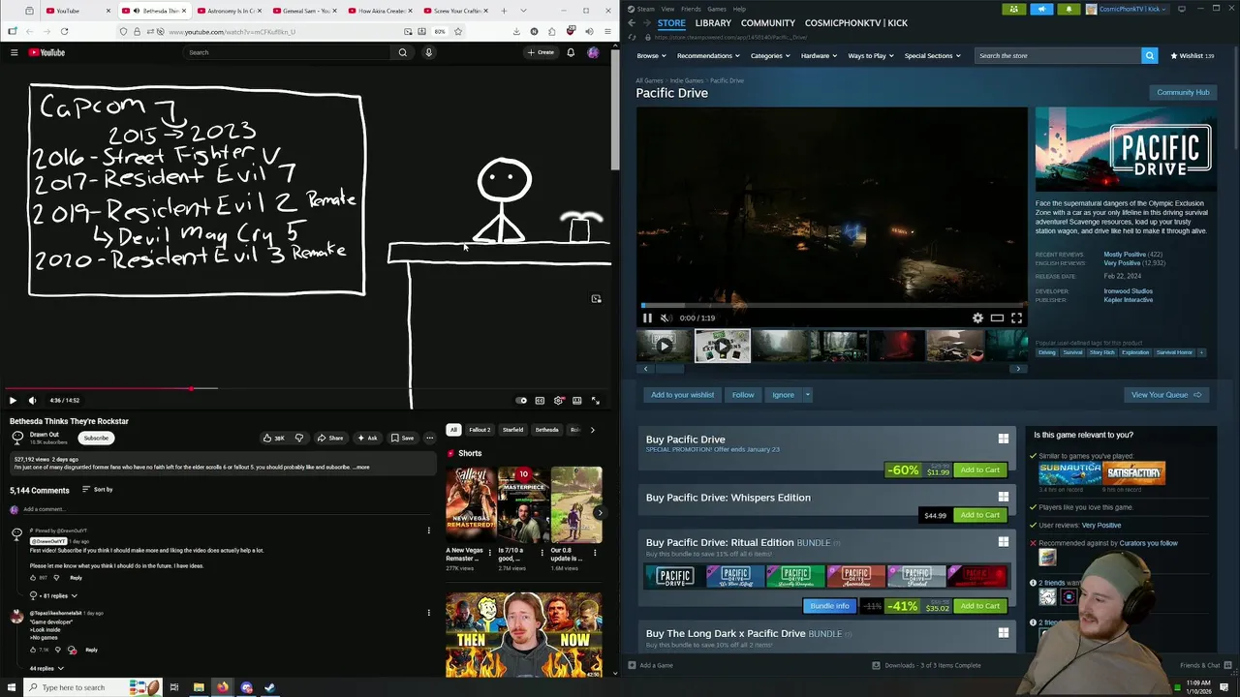Open Steam View menu
Screen dimensions: 1240x697
tap(667, 9)
